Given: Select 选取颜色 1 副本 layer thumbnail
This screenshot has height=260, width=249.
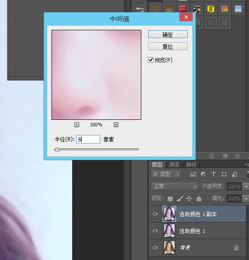Looking at the screenshot, I should pos(169,214).
